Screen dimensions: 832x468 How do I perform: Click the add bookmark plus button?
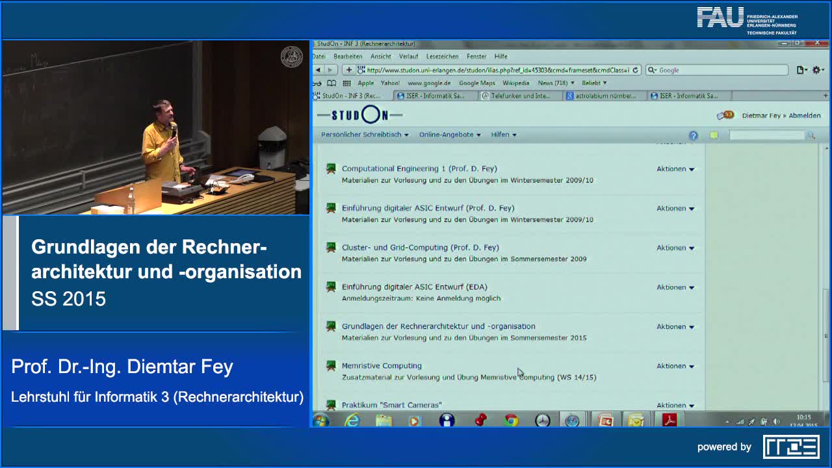click(x=348, y=70)
